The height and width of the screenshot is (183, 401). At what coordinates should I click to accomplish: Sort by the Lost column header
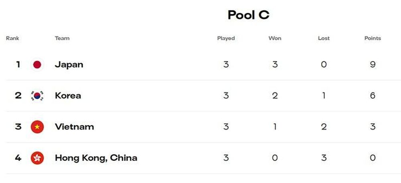pyautogui.click(x=324, y=38)
